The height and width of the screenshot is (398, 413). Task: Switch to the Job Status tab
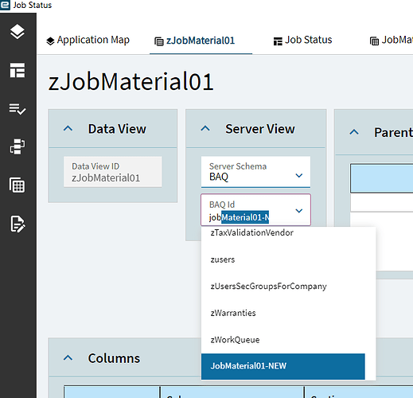click(x=302, y=41)
